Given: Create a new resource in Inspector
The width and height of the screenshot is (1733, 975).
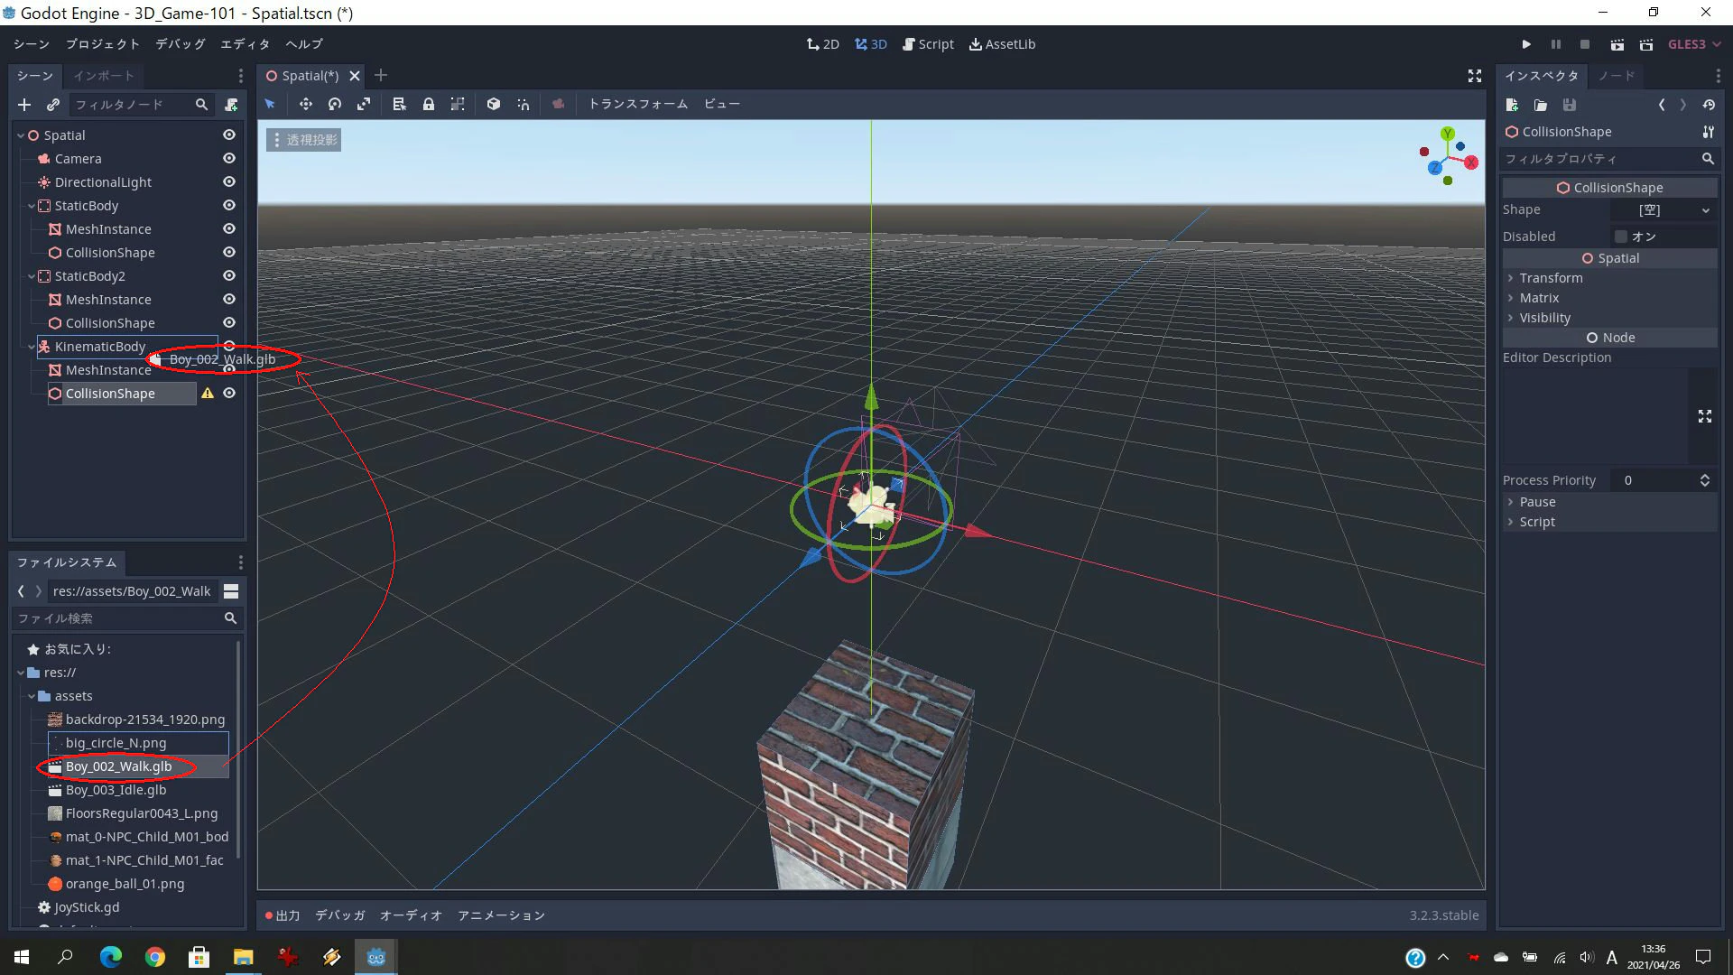Looking at the screenshot, I should (1513, 105).
